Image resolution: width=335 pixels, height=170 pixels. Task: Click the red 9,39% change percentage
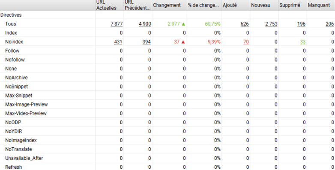pos(214,42)
